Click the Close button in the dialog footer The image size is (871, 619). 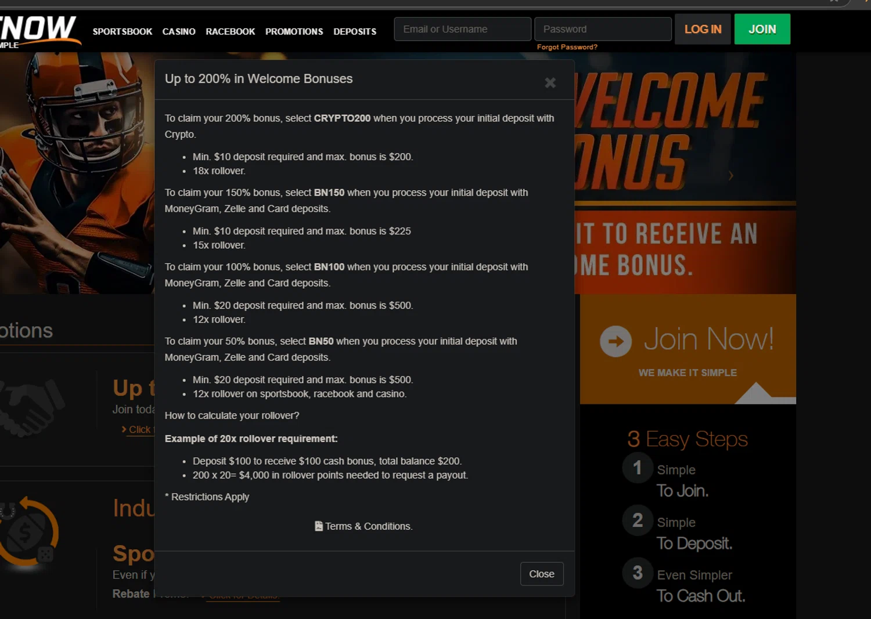coord(542,574)
